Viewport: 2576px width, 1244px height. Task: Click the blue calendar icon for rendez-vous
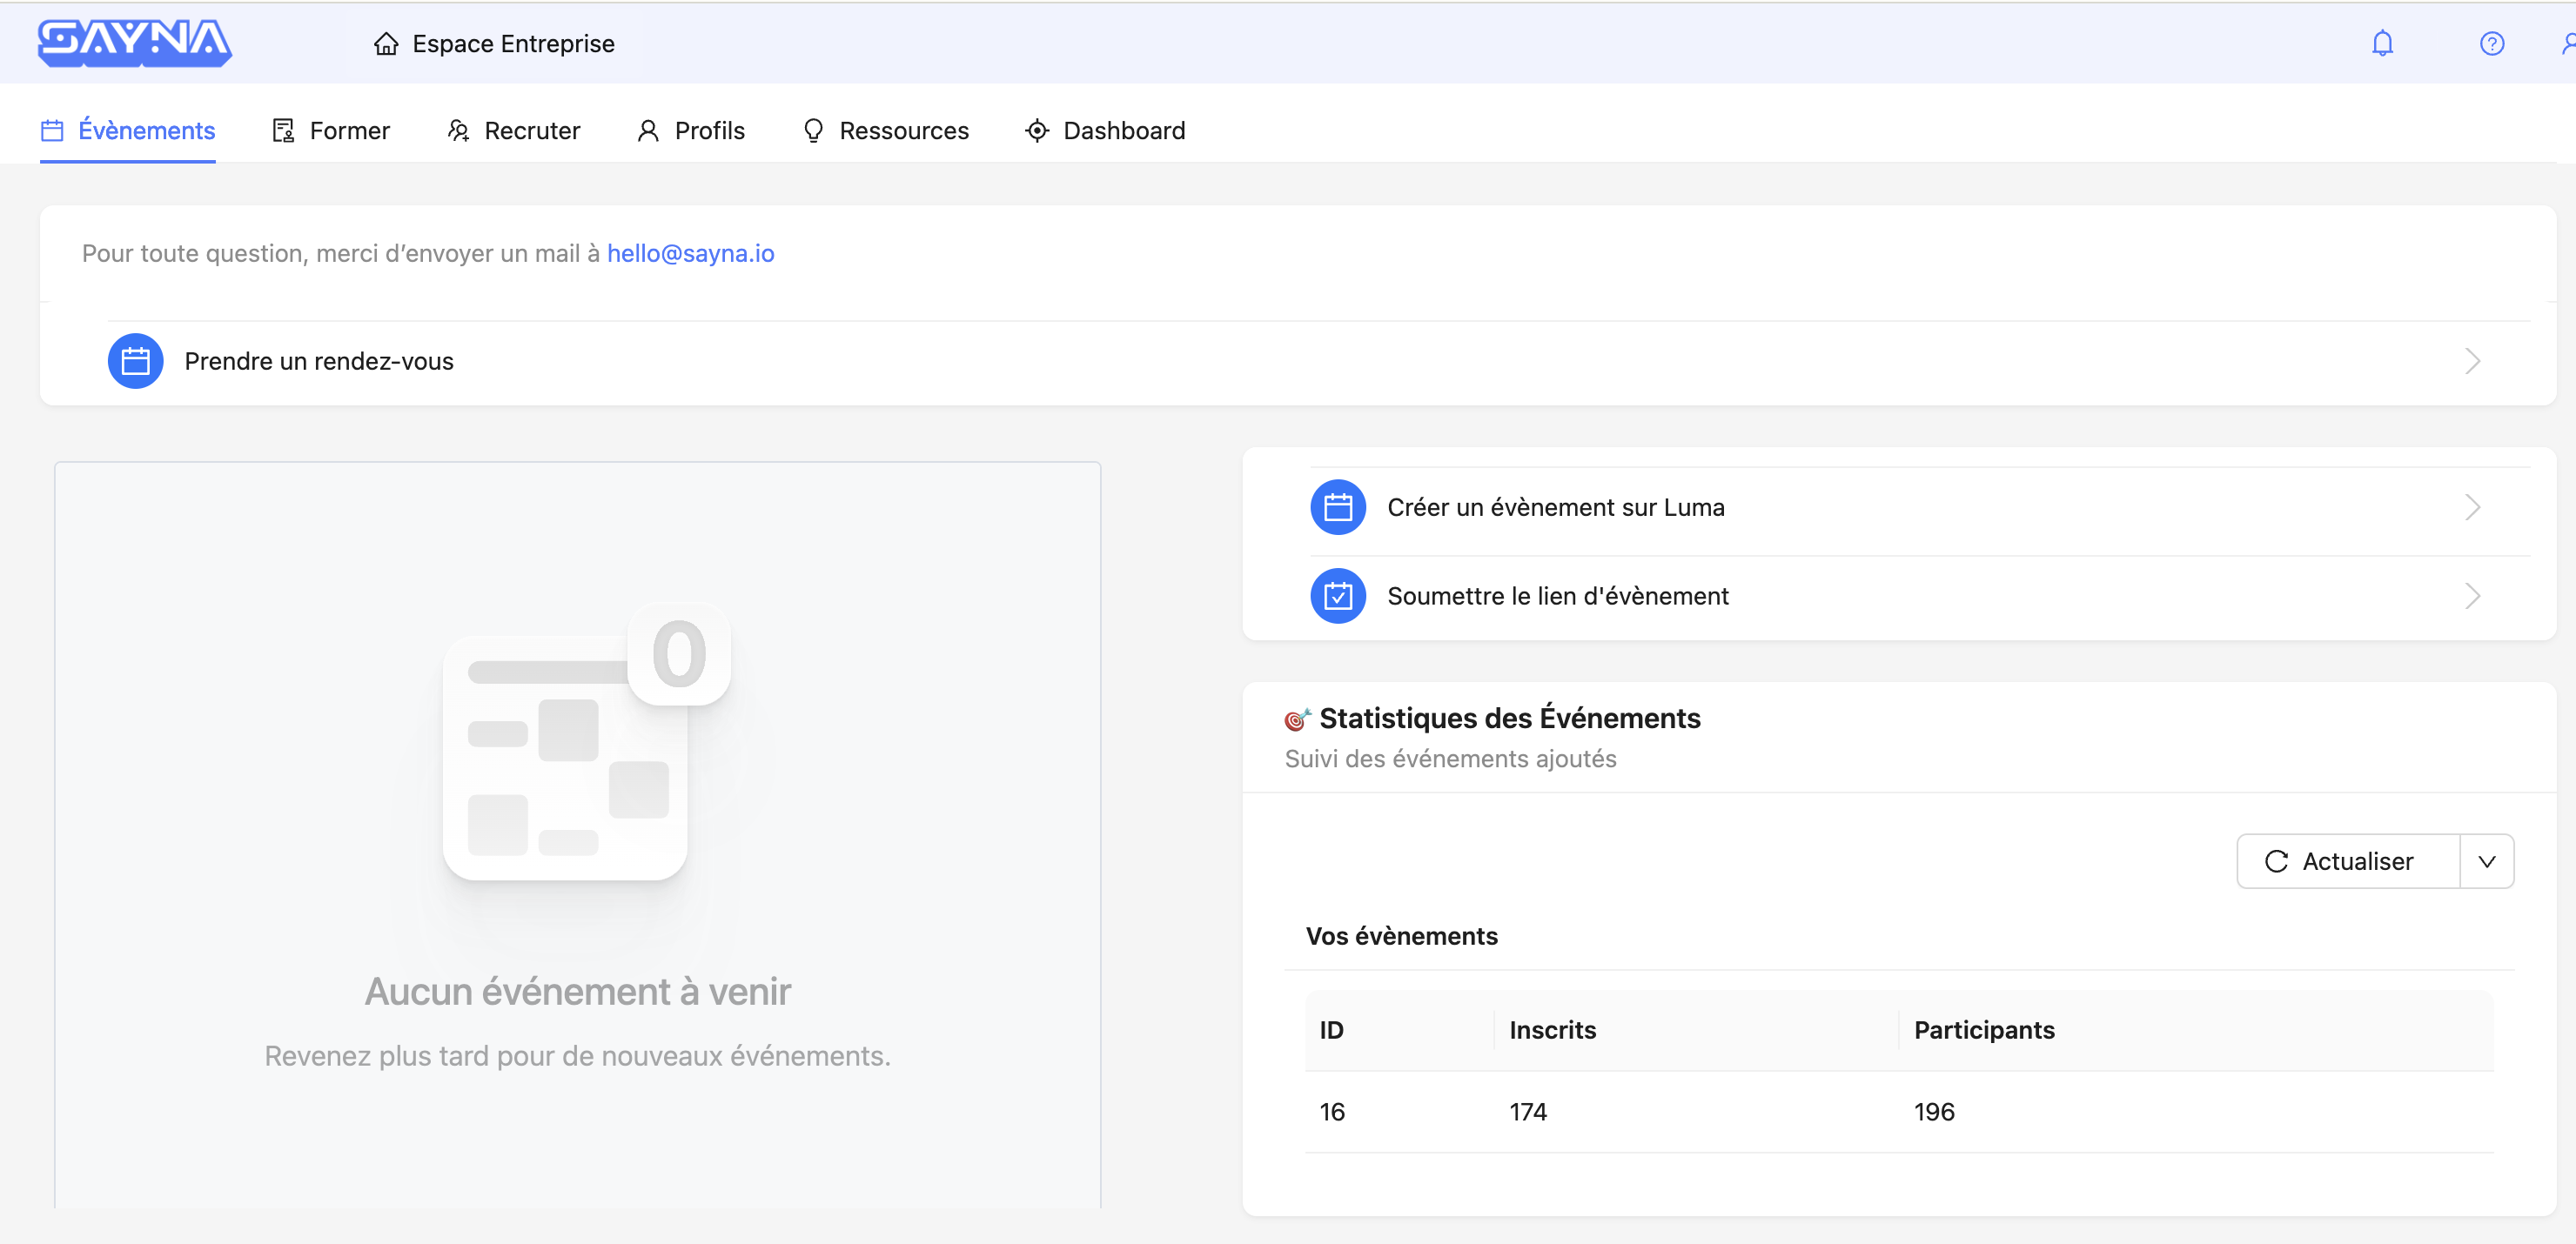[x=135, y=361]
